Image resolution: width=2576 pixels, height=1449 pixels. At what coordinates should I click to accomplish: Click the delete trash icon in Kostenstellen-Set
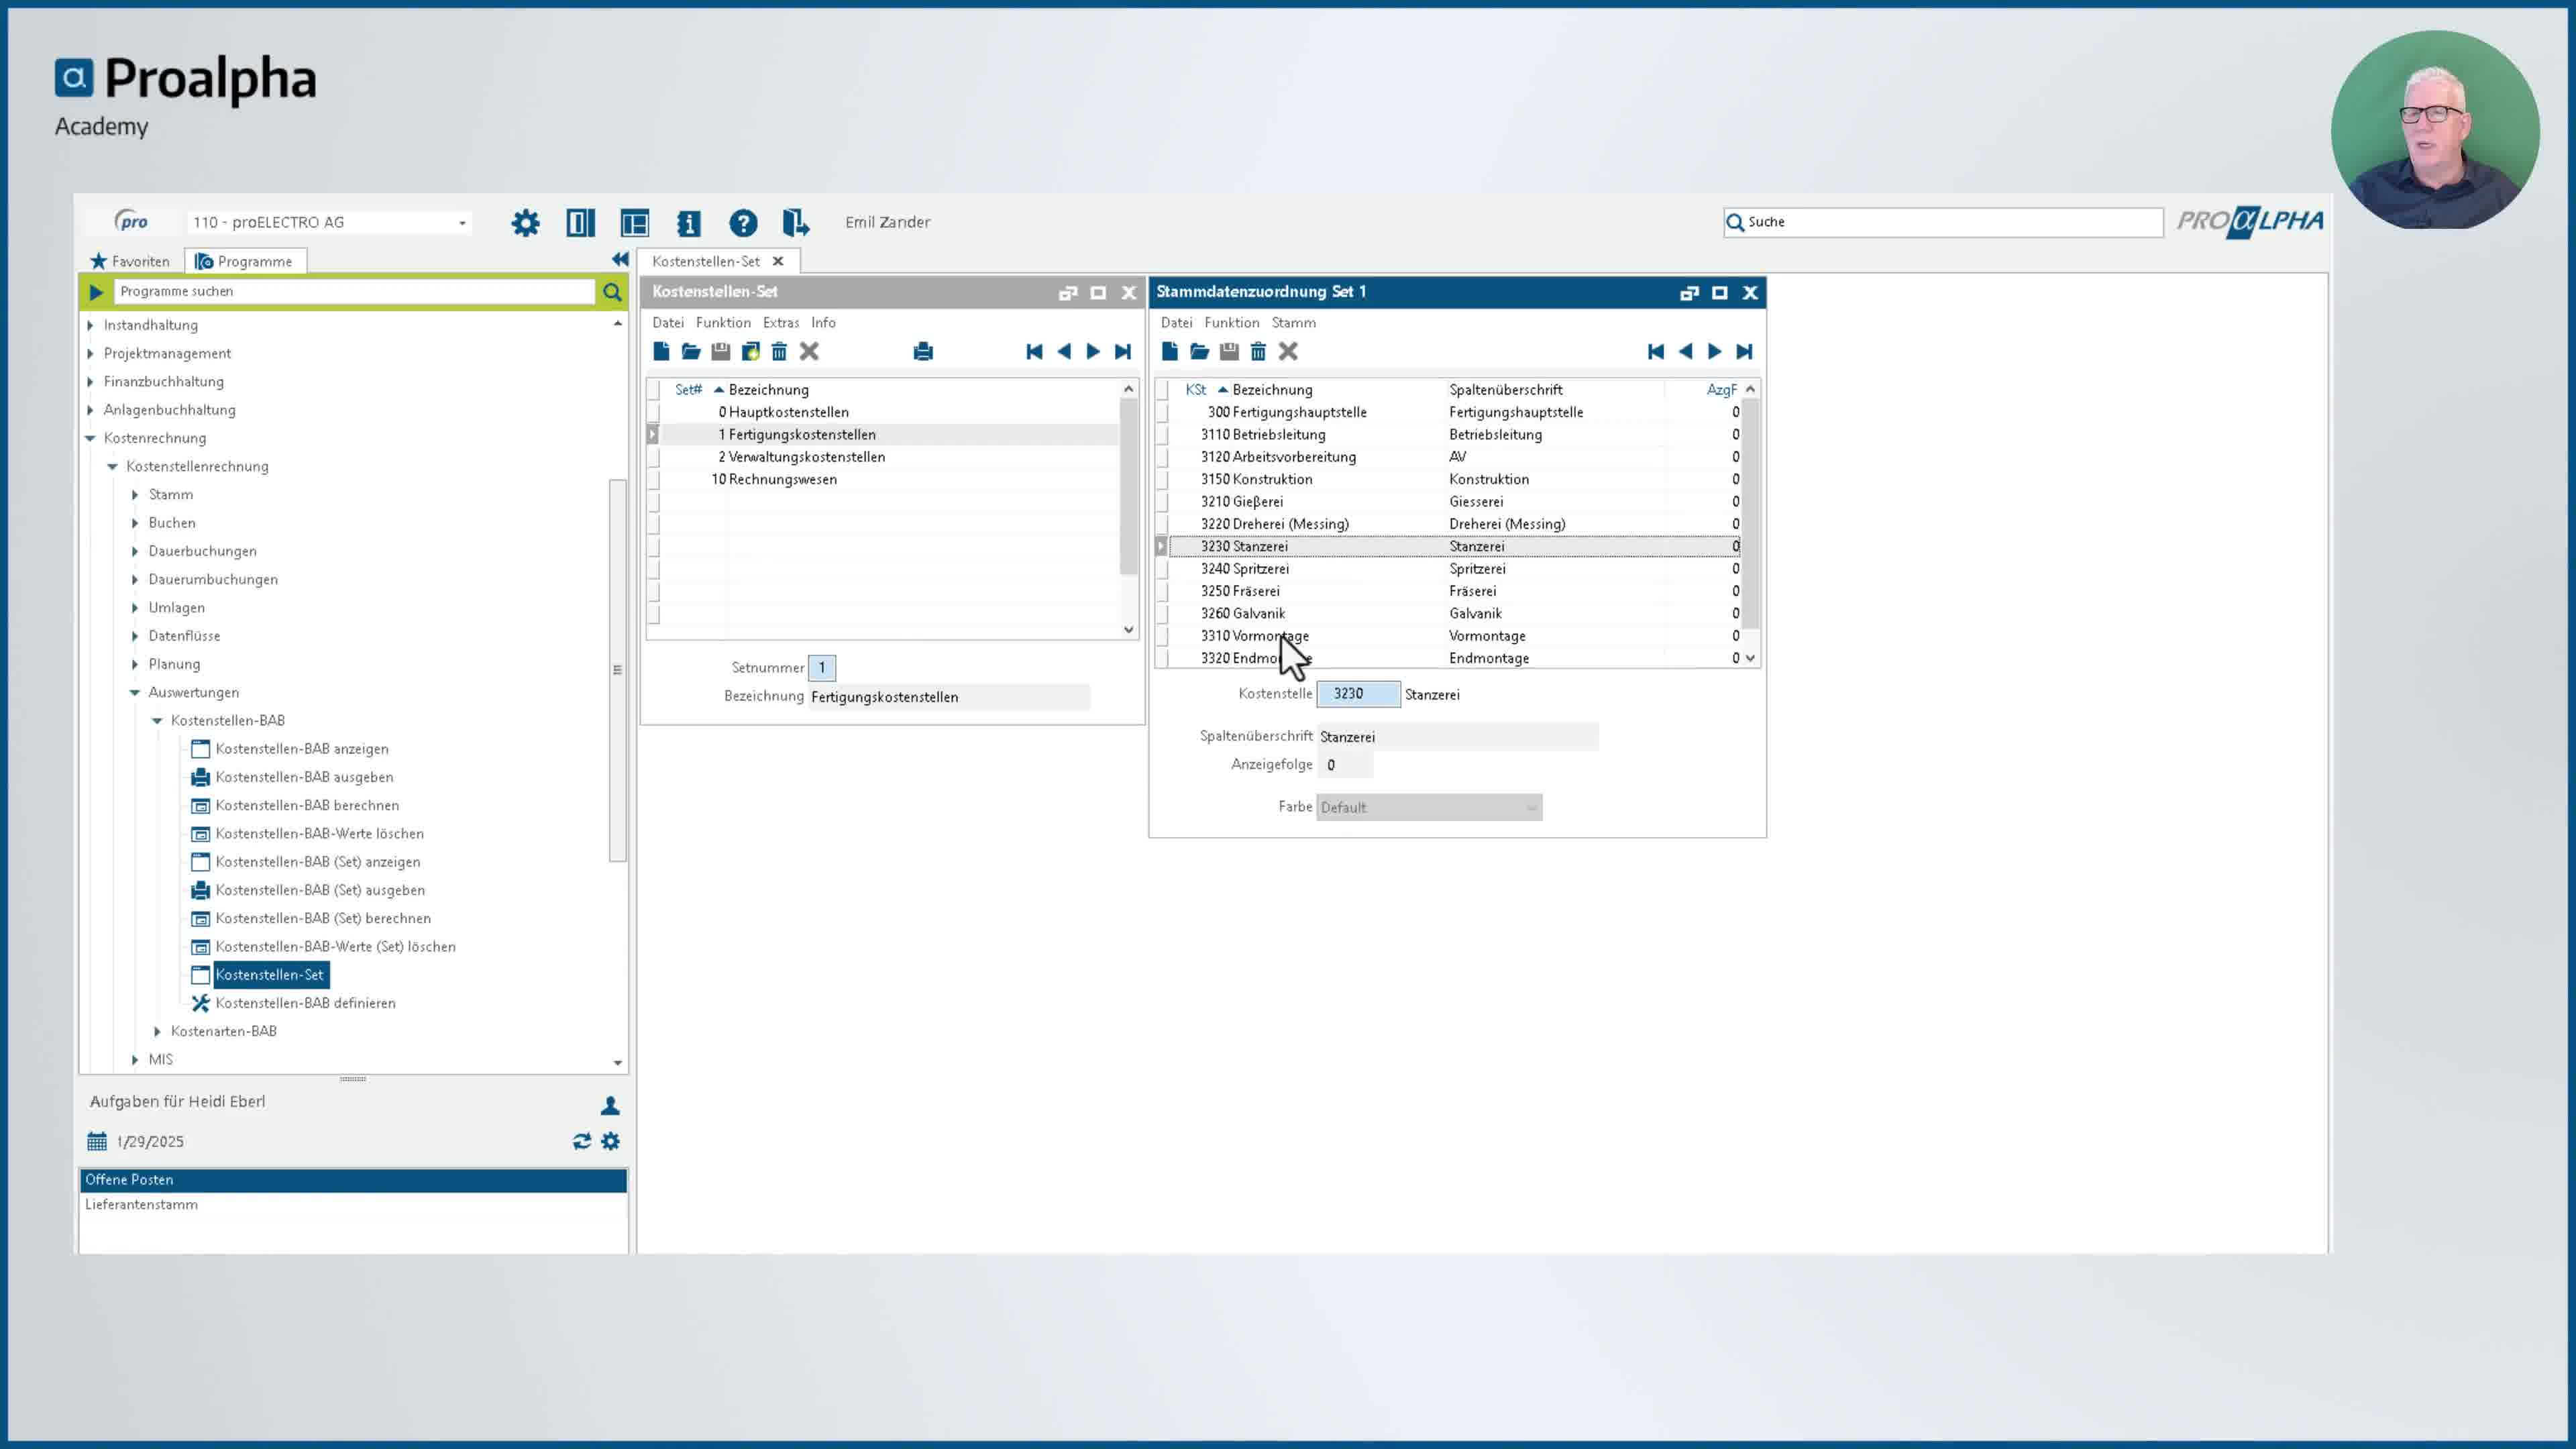(x=779, y=351)
